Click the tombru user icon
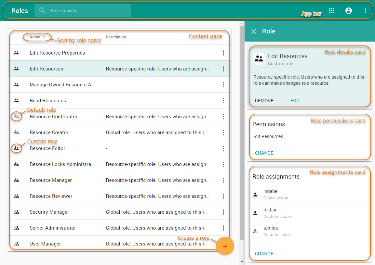The image size is (375, 265). pos(255,231)
